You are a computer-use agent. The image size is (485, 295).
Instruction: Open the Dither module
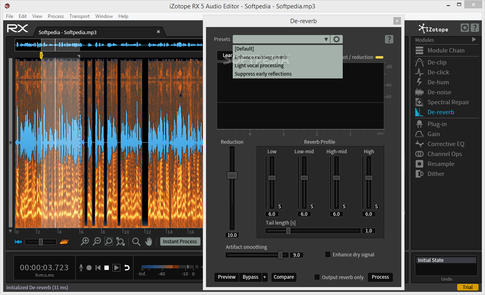(x=430, y=174)
